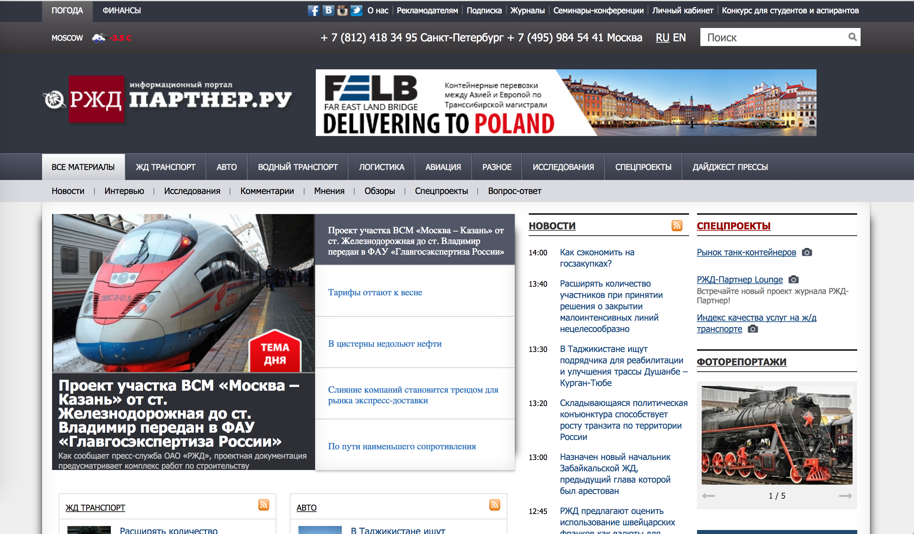
Task: Open story Тарифы оттают к весне
Action: [375, 292]
